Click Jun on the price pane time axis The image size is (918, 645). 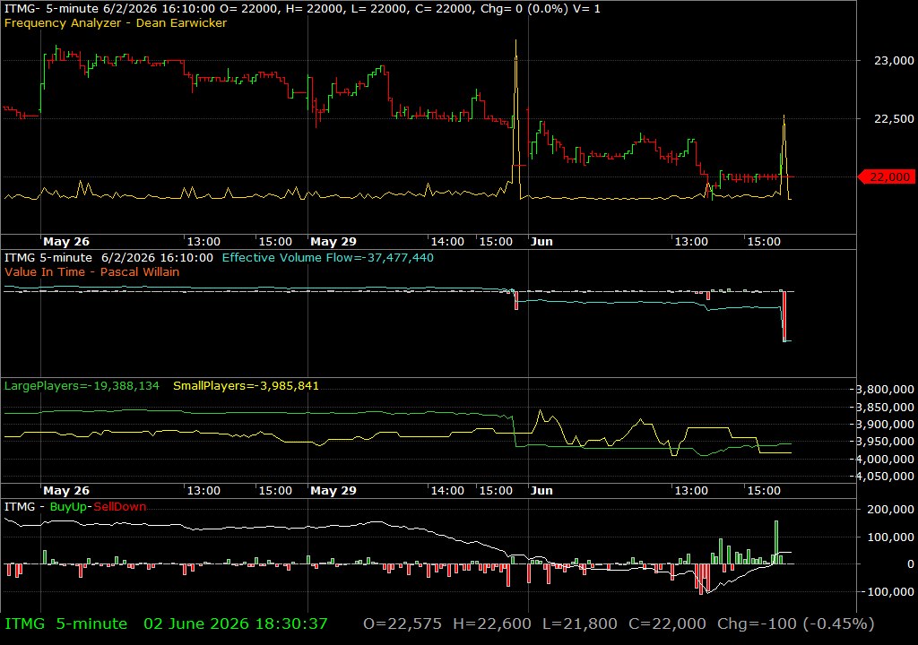pyautogui.click(x=541, y=242)
